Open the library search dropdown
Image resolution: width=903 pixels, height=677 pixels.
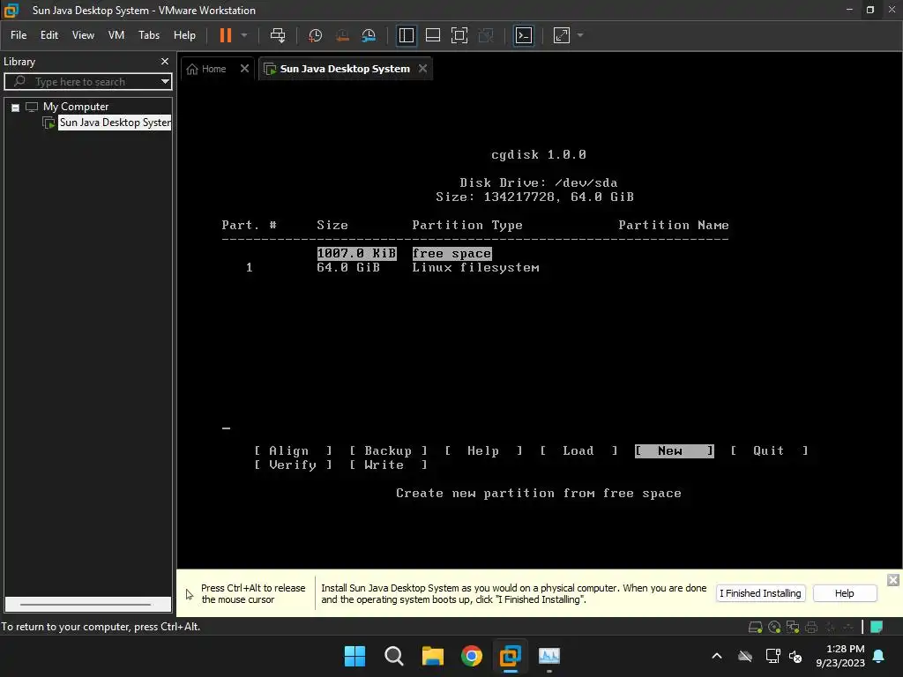165,82
